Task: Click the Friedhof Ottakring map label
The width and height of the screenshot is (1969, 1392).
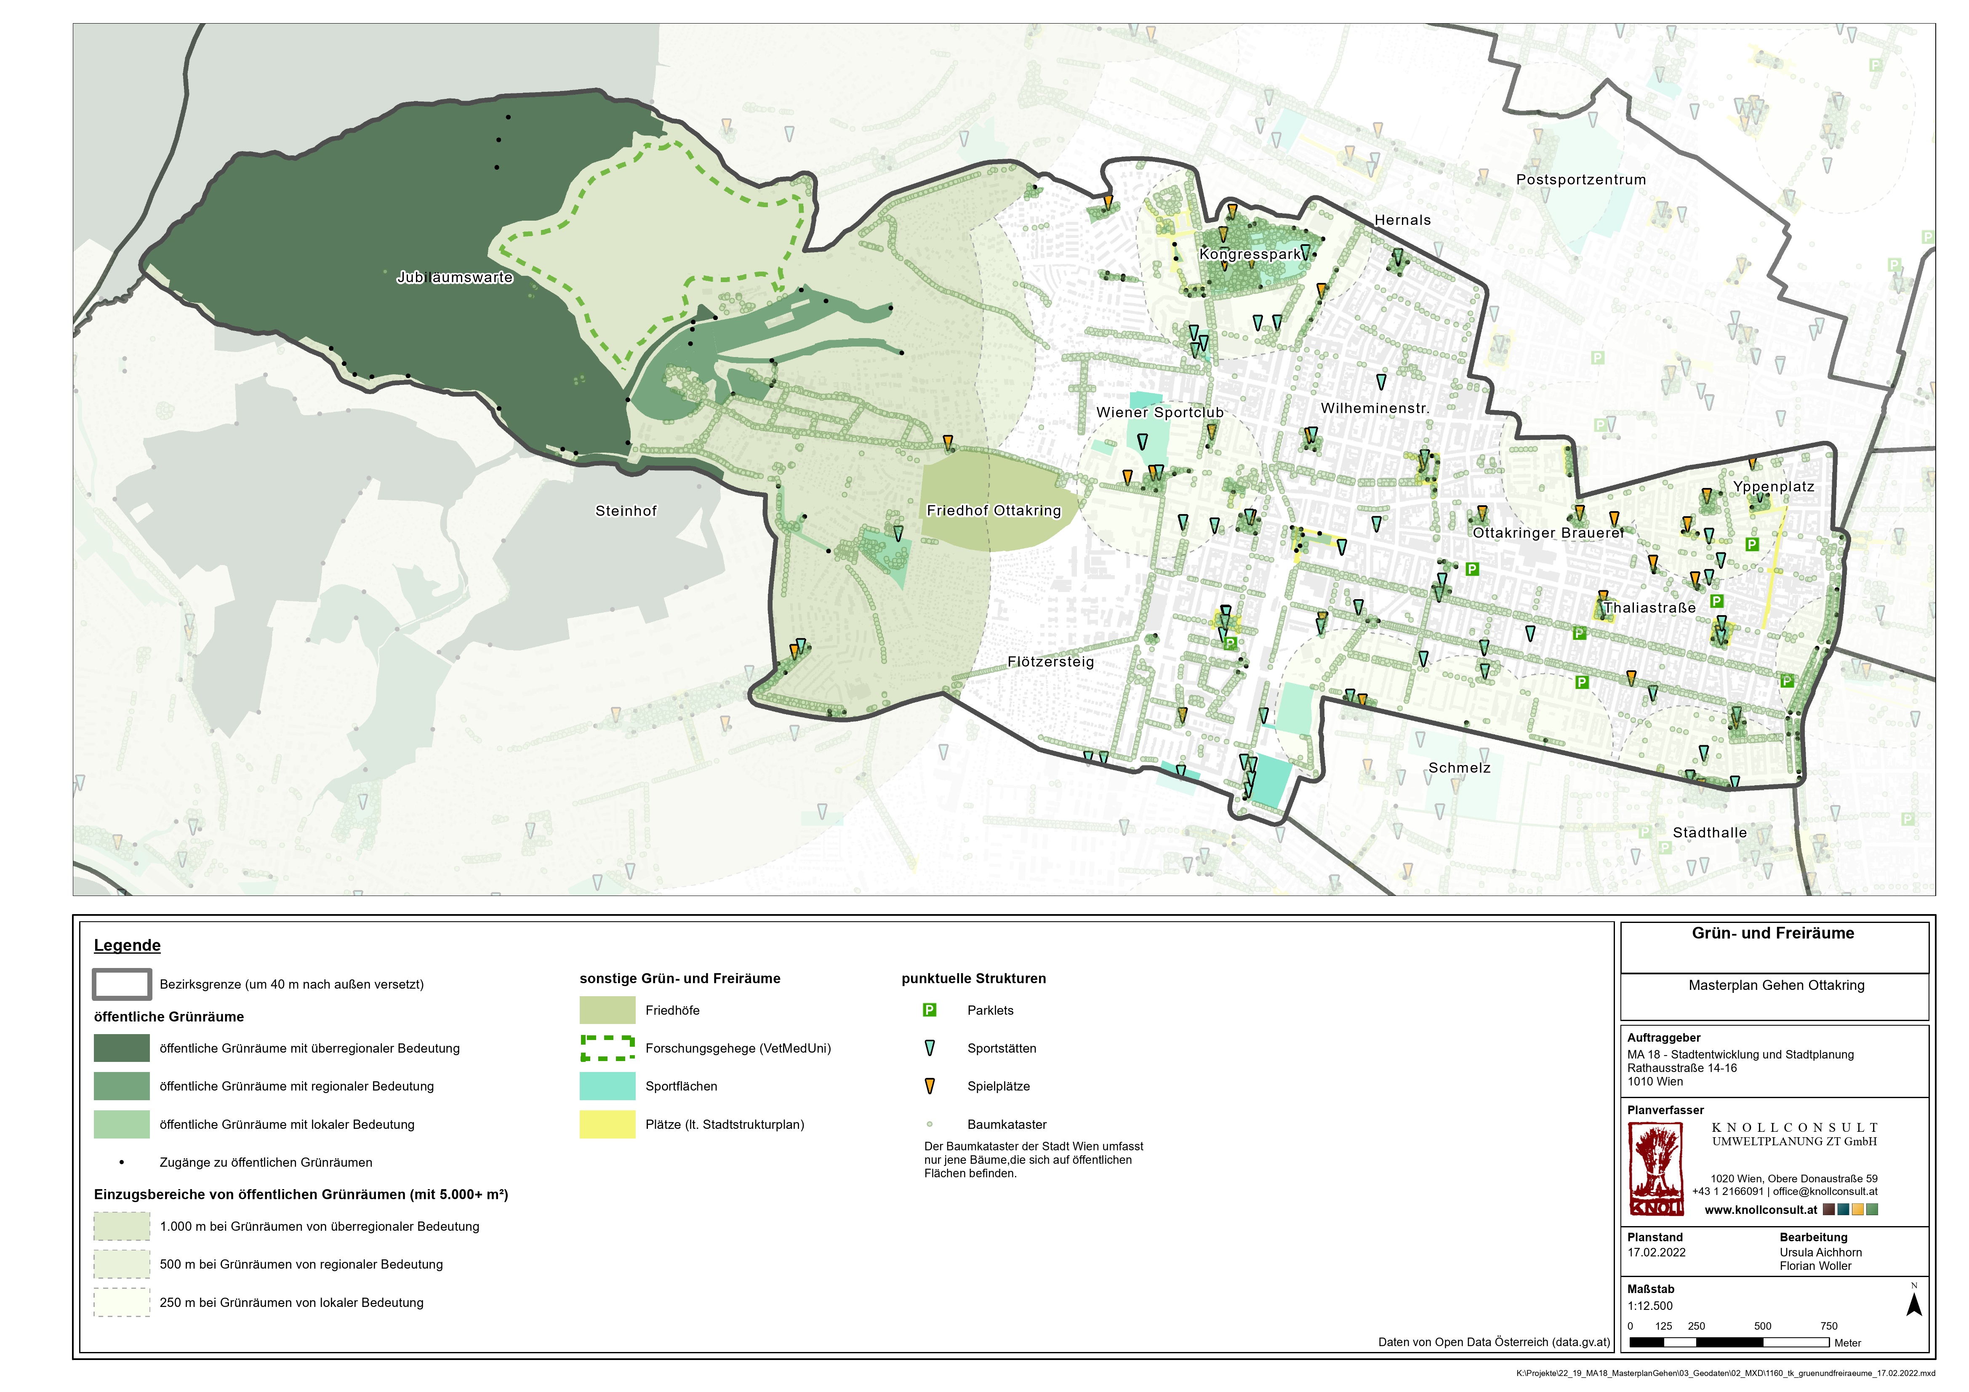Action: pos(993,510)
